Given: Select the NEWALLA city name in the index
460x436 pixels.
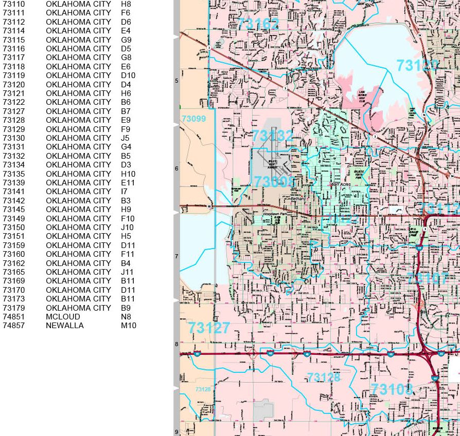Looking at the screenshot, I should click(x=65, y=325).
